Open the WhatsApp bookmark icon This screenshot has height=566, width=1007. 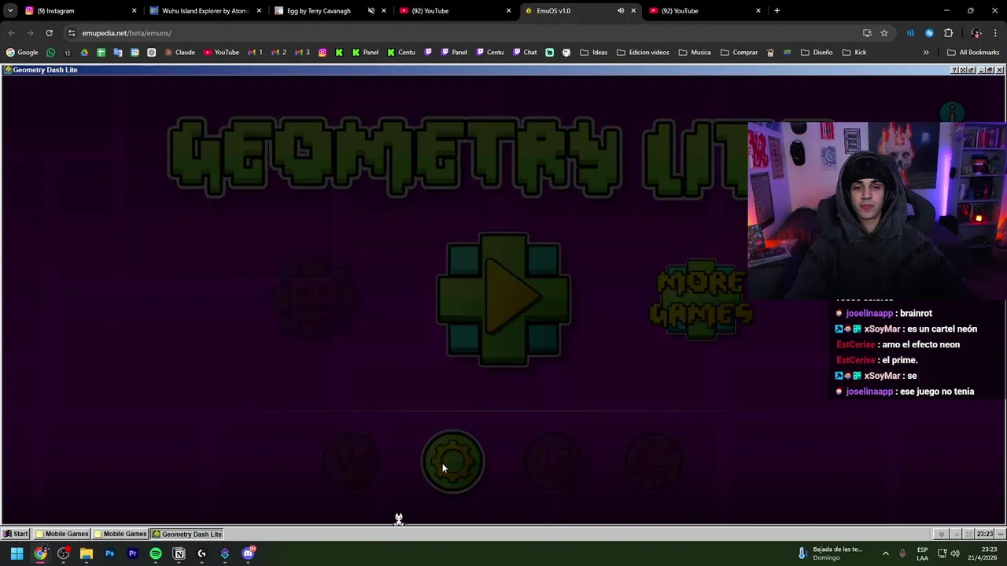click(x=51, y=53)
